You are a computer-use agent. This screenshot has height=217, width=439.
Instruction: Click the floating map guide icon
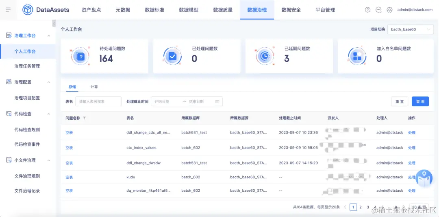click(x=424, y=178)
